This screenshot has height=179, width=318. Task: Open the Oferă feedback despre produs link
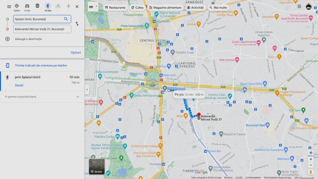click(x=277, y=177)
